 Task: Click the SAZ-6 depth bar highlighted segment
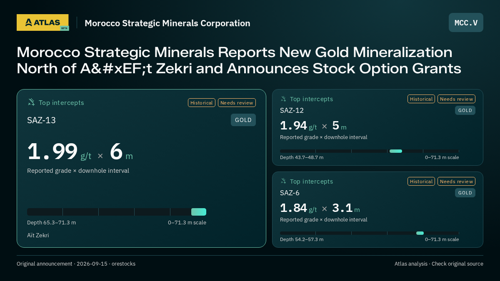coord(420,233)
